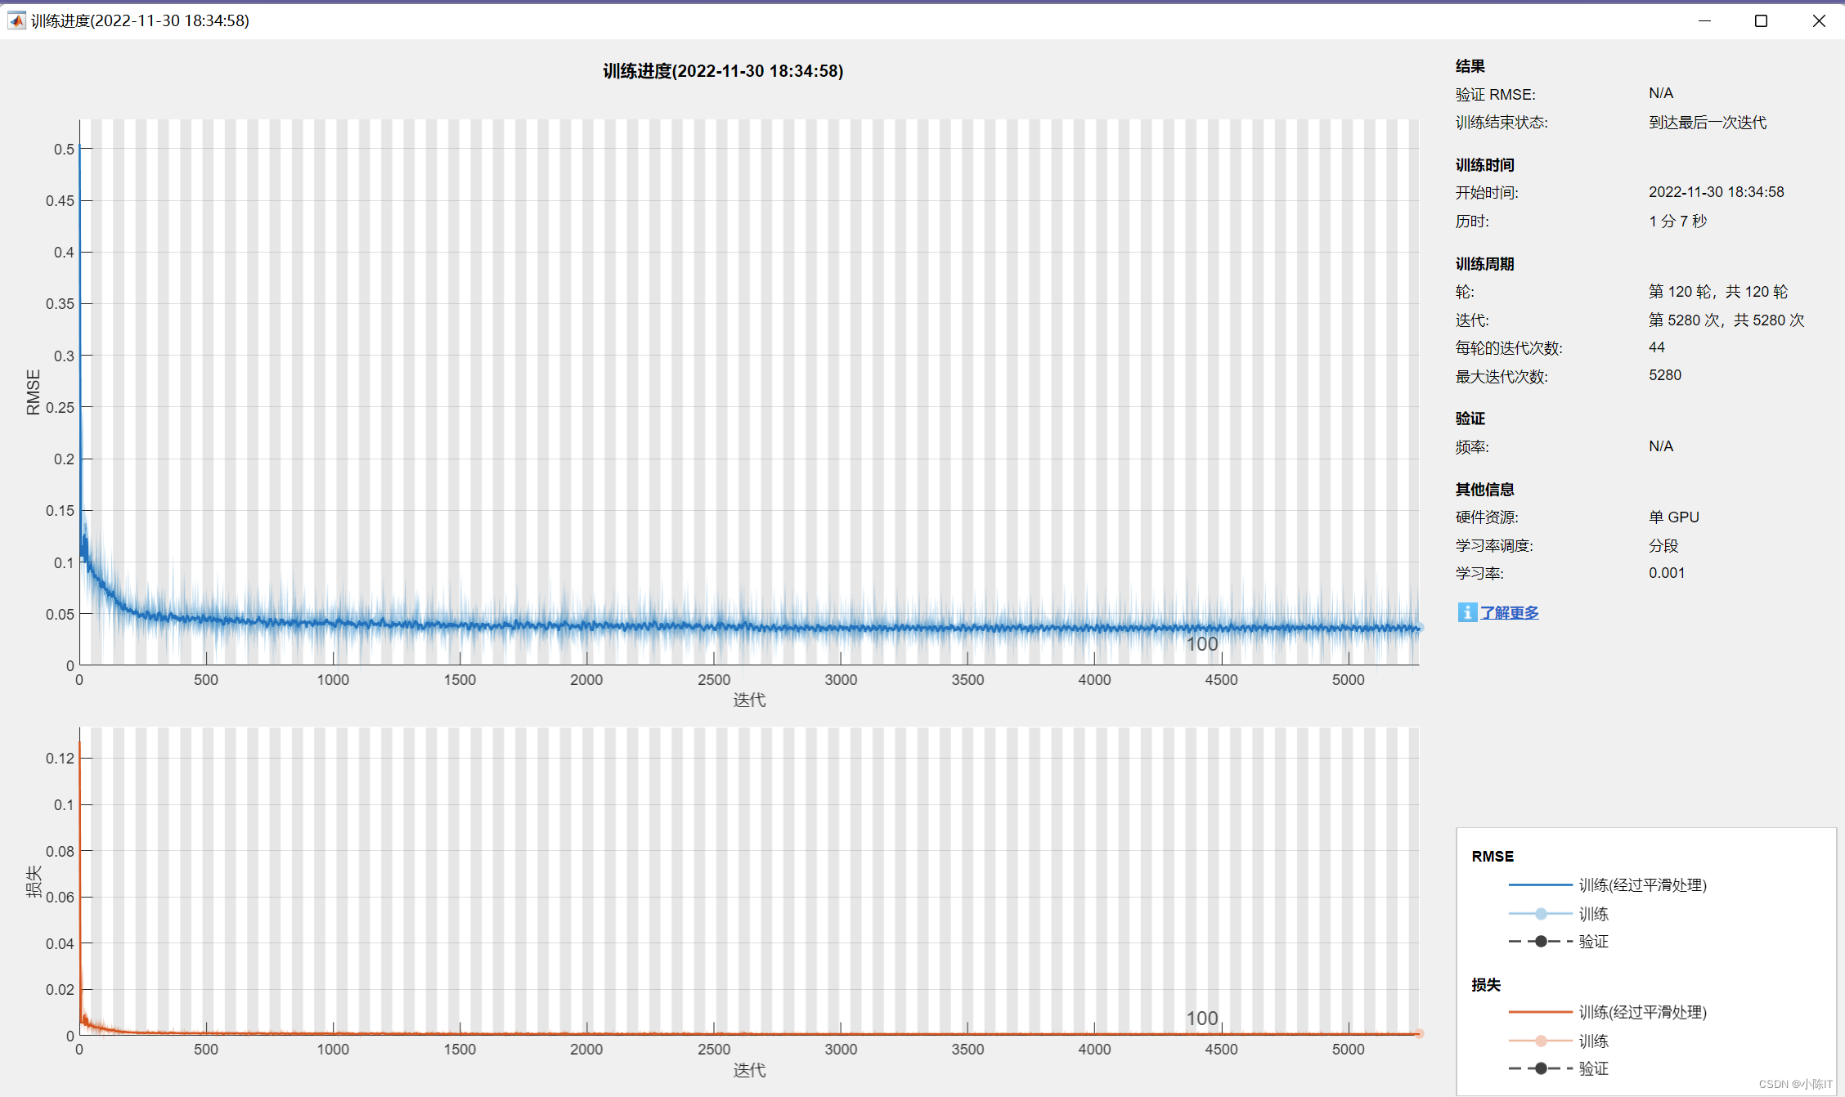The height and width of the screenshot is (1097, 1845).
Task: Minimize the training progress window
Action: pyautogui.click(x=1704, y=20)
